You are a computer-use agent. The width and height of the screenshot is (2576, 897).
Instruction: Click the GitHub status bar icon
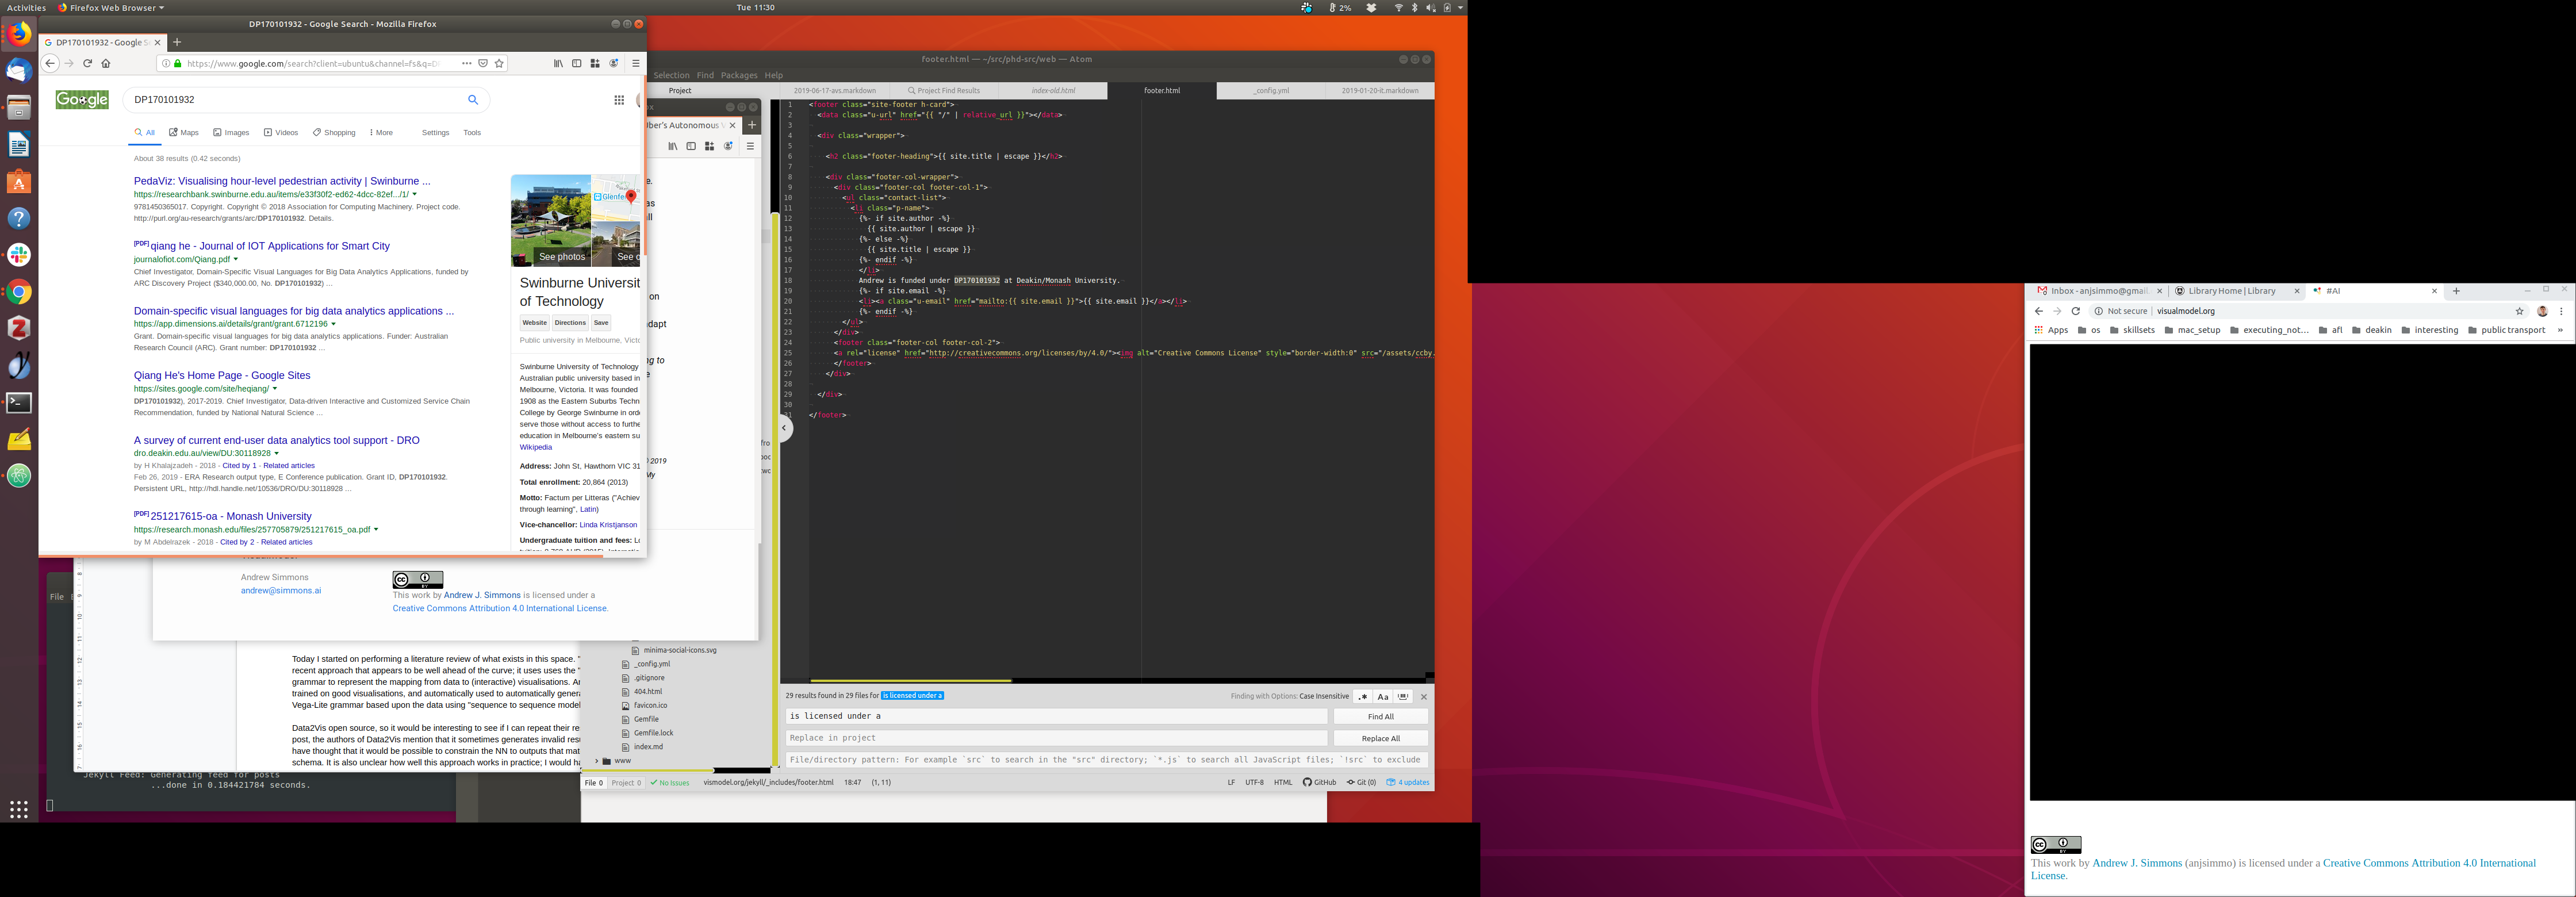(1319, 783)
